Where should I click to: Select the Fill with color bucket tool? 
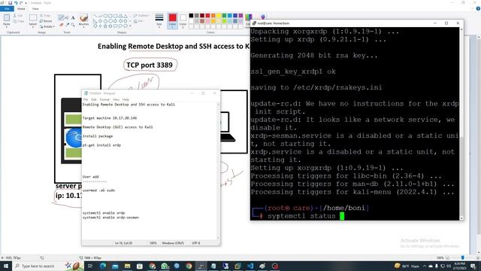click(x=67, y=17)
